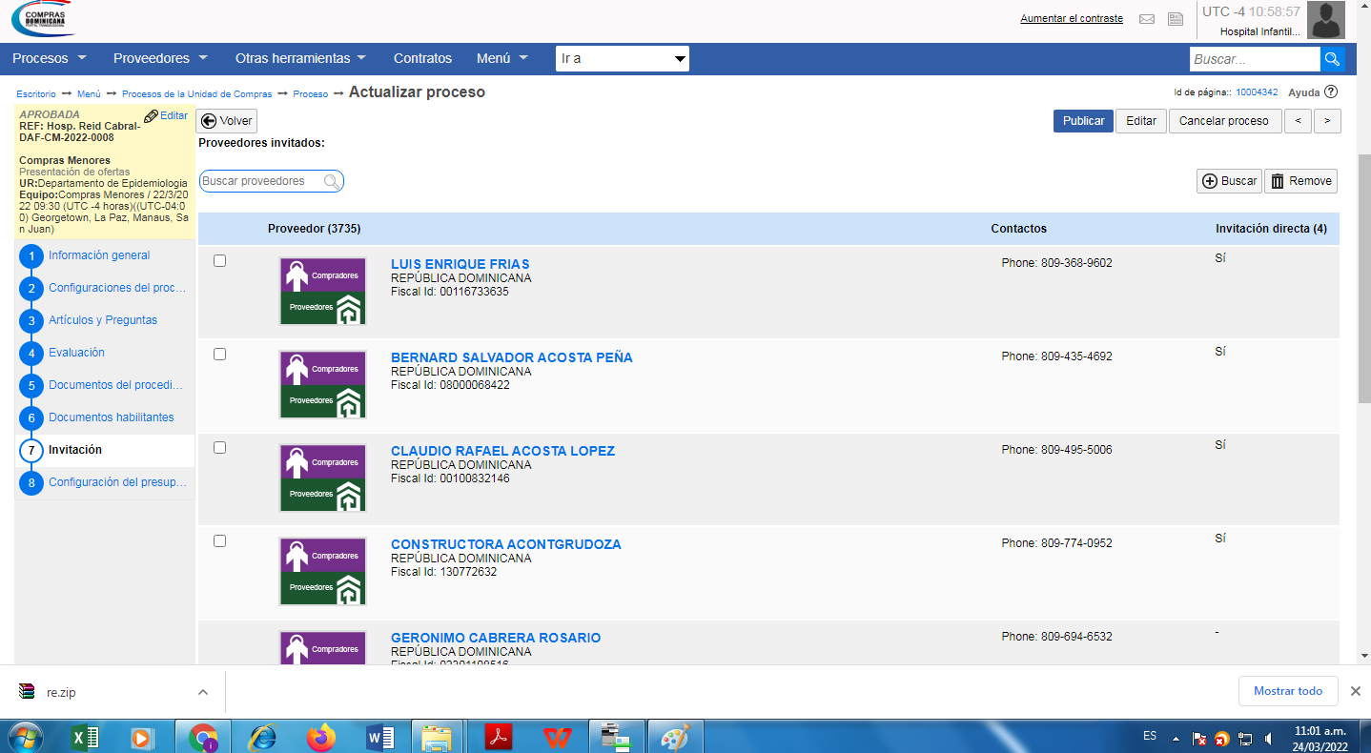
Task: Go to step 4 Evaluación
Action: pyautogui.click(x=76, y=353)
